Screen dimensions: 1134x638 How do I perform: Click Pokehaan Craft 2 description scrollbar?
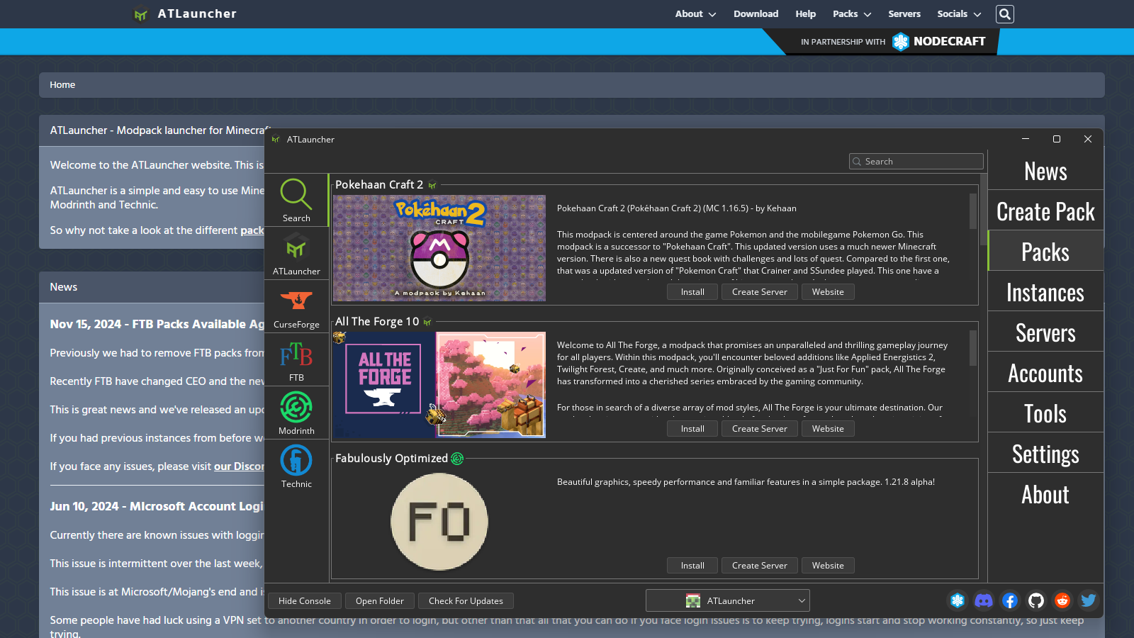coord(973,211)
